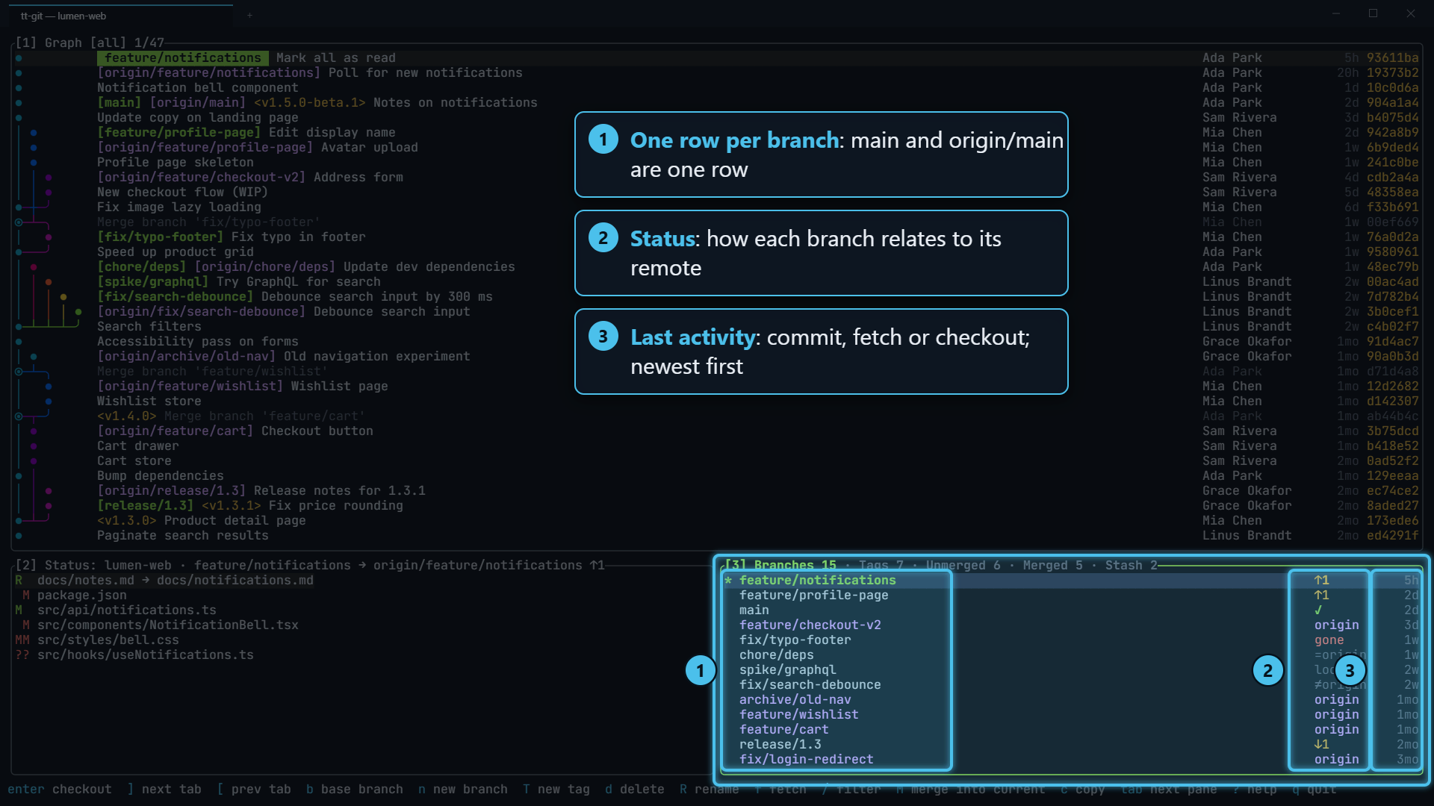Image resolution: width=1434 pixels, height=806 pixels.
Task: Select the 'Fix price rounding' commit
Action: pos(717,505)
